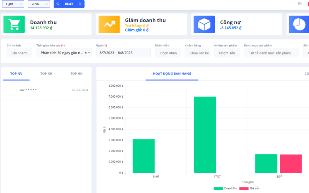This screenshot has width=309, height=193.
Task: Switch to the TOP KH tab
Action: (46, 74)
